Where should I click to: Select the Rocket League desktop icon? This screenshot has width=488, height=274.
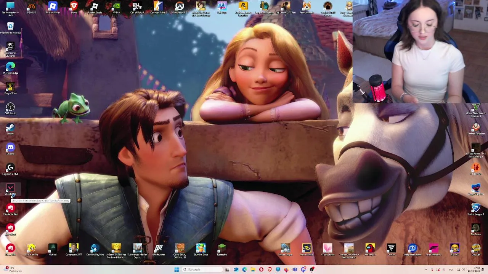pyautogui.click(x=476, y=210)
